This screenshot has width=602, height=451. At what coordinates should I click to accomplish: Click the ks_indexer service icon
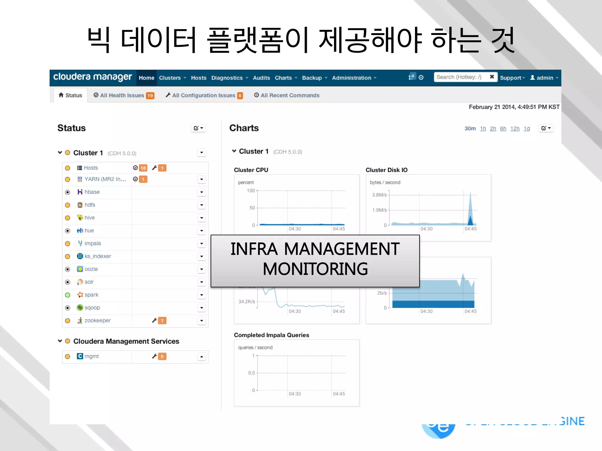click(x=80, y=256)
